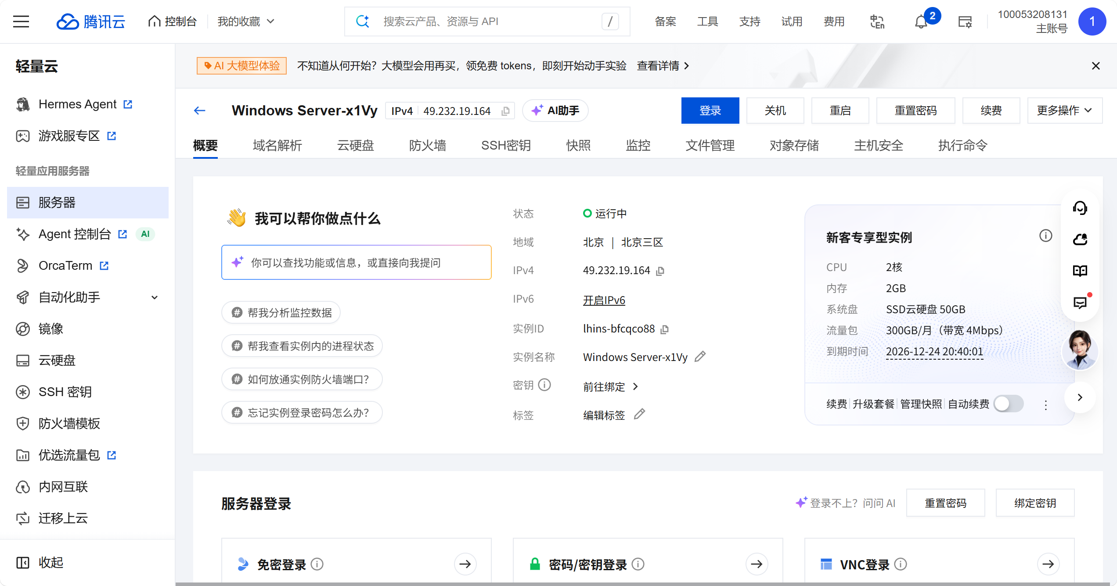
Task: Select the analyze monitoring data suggestion
Action: point(281,312)
